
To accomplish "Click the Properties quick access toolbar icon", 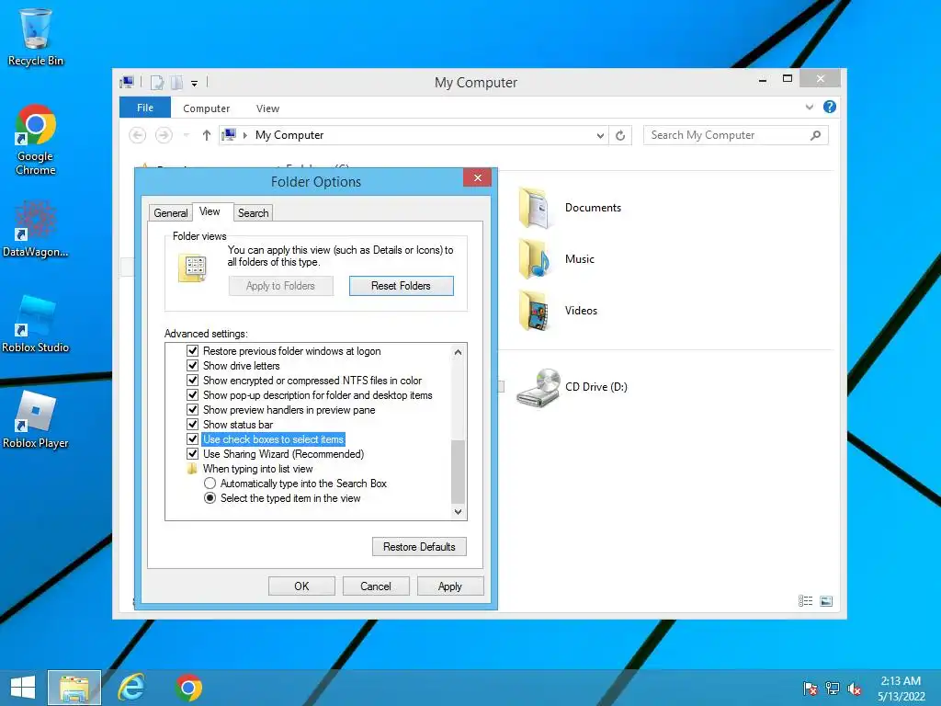I will (x=157, y=83).
